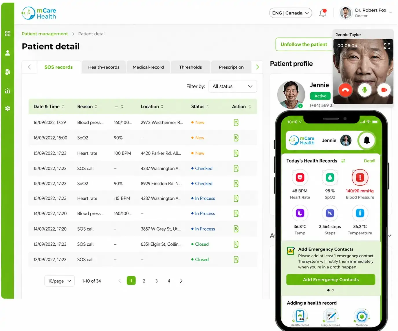Image resolution: width=398 pixels, height=331 pixels.
Task: Open the settings gear icon in sidebar
Action: click(8, 109)
